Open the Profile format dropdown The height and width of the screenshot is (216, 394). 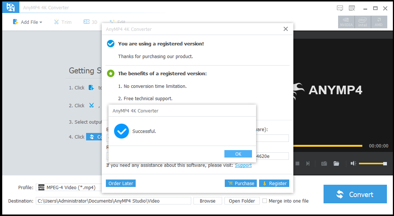click(x=69, y=187)
